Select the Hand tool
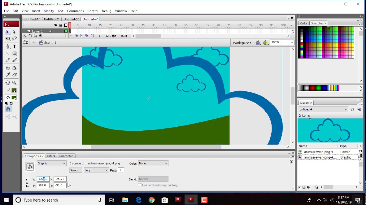 click(x=8, y=83)
